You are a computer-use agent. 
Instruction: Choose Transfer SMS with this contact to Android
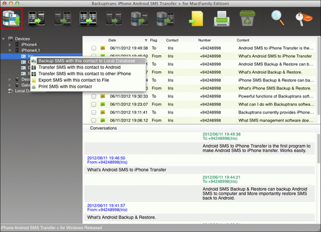pos(88,67)
